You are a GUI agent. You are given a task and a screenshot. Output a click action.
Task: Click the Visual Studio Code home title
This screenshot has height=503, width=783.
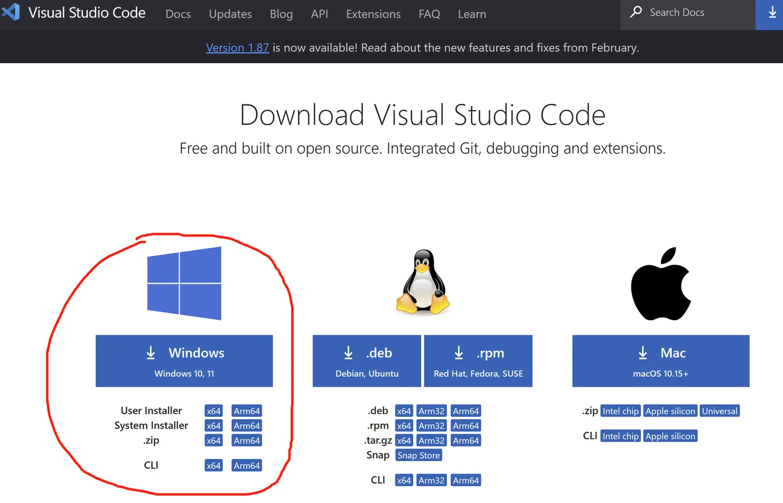pos(87,13)
